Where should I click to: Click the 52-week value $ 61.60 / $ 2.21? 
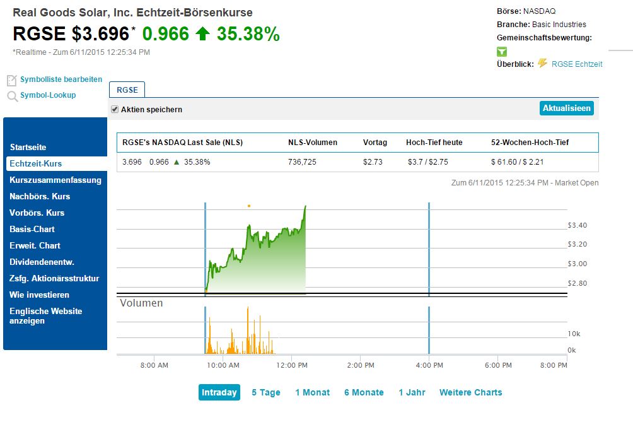517,162
